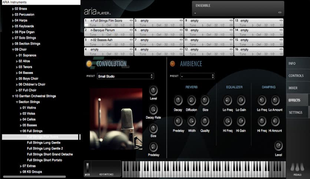Select Full Strings Short Portato preset

tap(44, 160)
